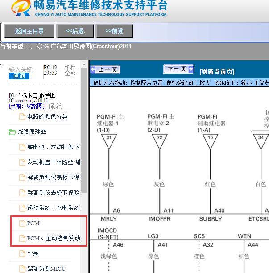Click the SCS signal label
269x273 pixels.
[199, 236]
